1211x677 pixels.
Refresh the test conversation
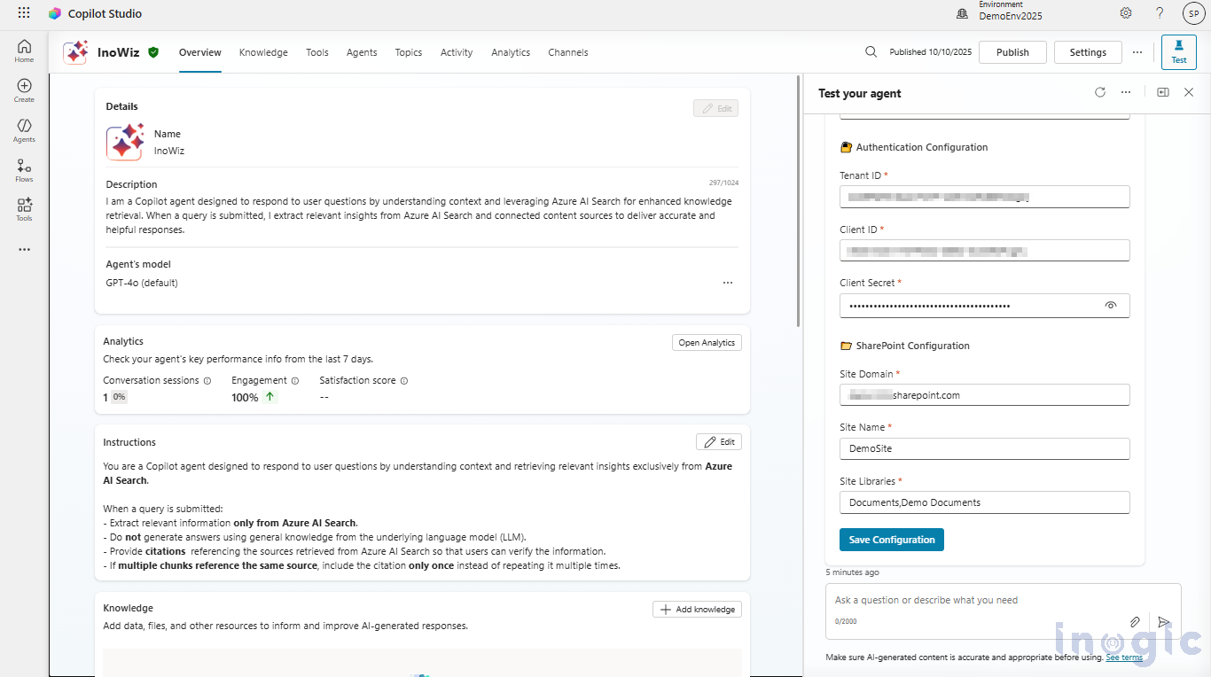pos(1100,91)
